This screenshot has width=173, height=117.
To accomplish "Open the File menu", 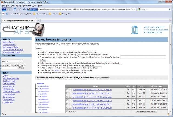I will [x=3, y=5].
